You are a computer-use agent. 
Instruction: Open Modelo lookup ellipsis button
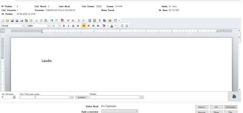pyautogui.click(x=142, y=97)
